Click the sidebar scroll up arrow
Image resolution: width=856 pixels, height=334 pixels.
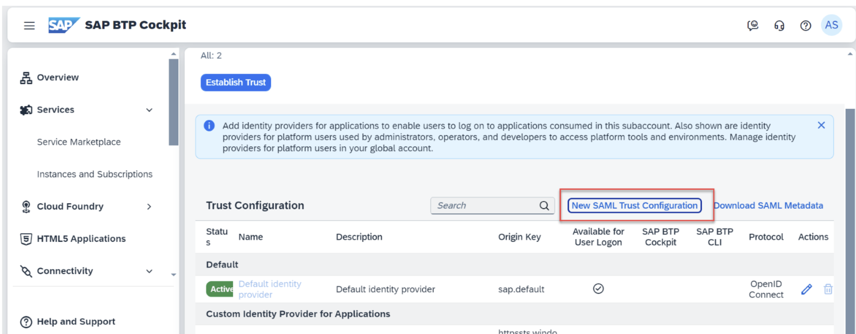[173, 54]
